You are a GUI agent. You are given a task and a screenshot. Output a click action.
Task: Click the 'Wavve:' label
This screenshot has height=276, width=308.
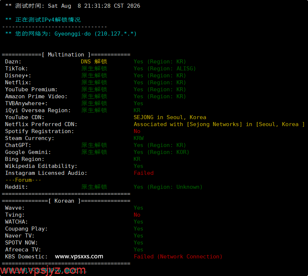click(15, 208)
